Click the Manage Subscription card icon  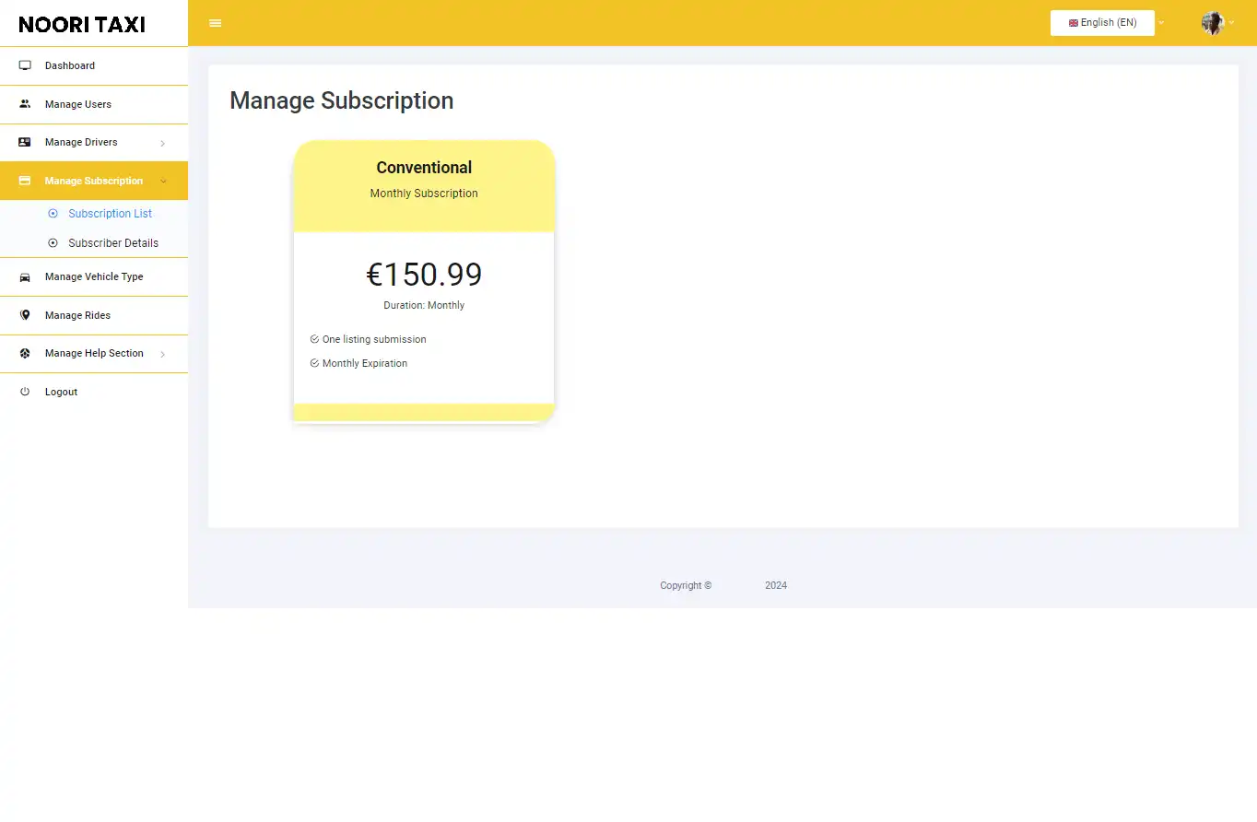point(24,181)
